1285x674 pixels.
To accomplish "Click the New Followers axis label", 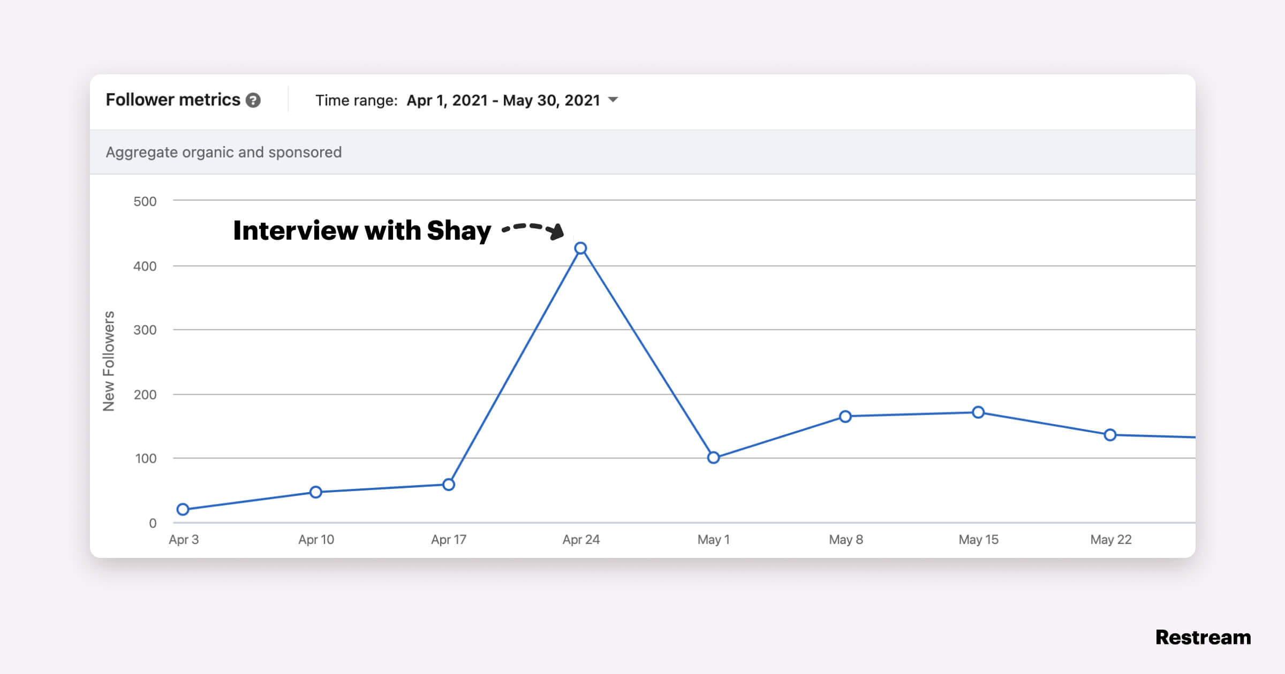I will [109, 361].
